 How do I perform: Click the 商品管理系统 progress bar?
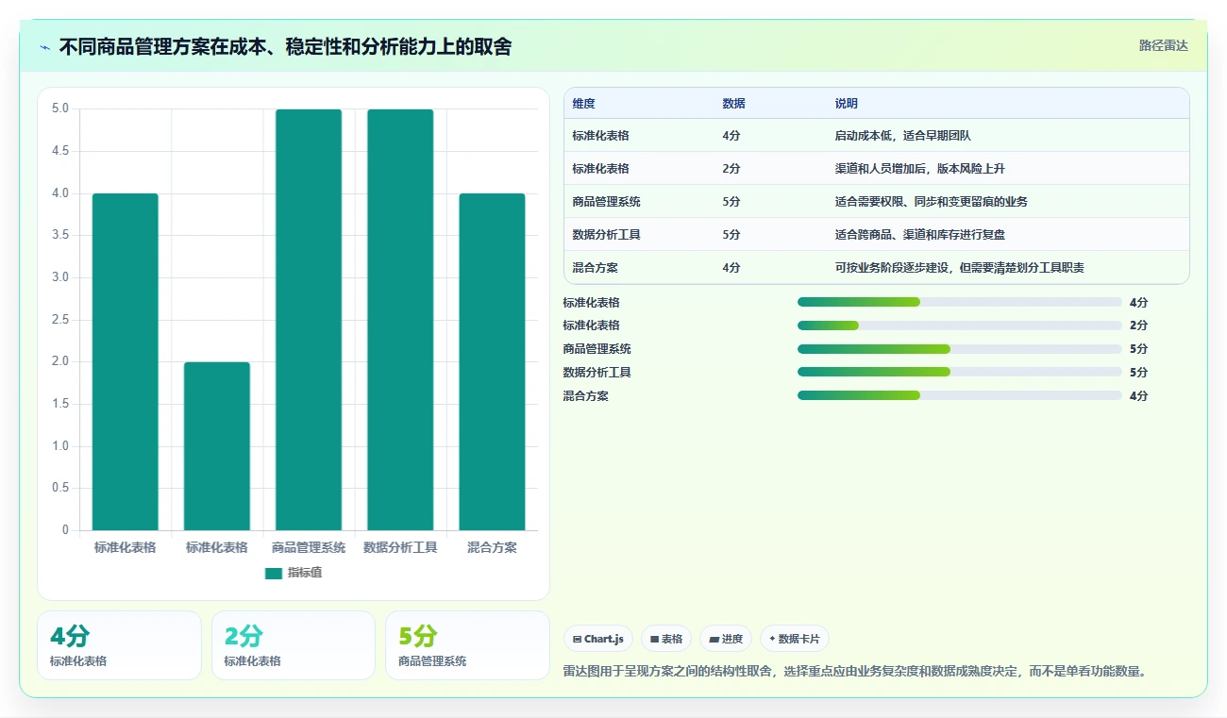[x=960, y=349]
